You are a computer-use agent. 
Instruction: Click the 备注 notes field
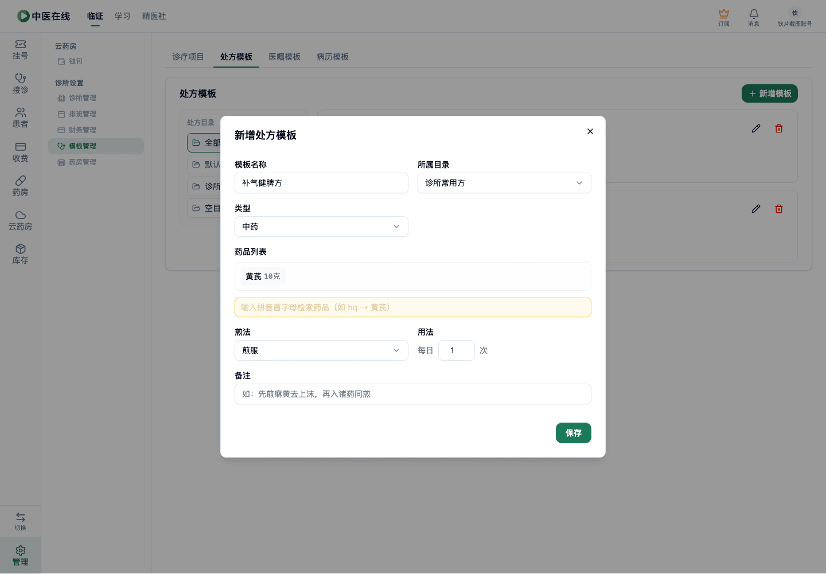[x=413, y=394]
